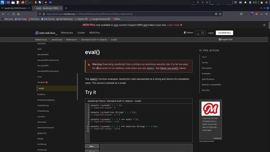Click the volume speaker icon in the system tray
270x152 pixels.
(240, 3)
